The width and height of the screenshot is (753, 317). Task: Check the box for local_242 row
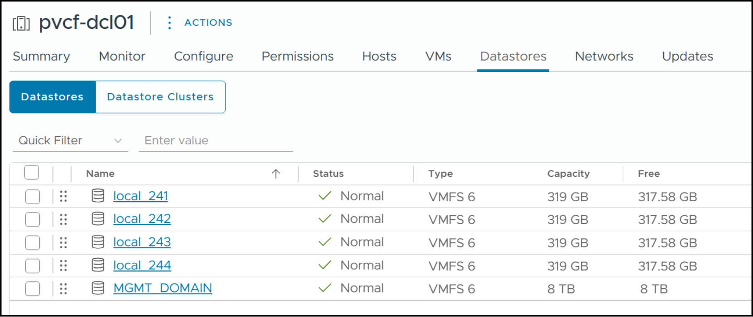pyautogui.click(x=33, y=220)
